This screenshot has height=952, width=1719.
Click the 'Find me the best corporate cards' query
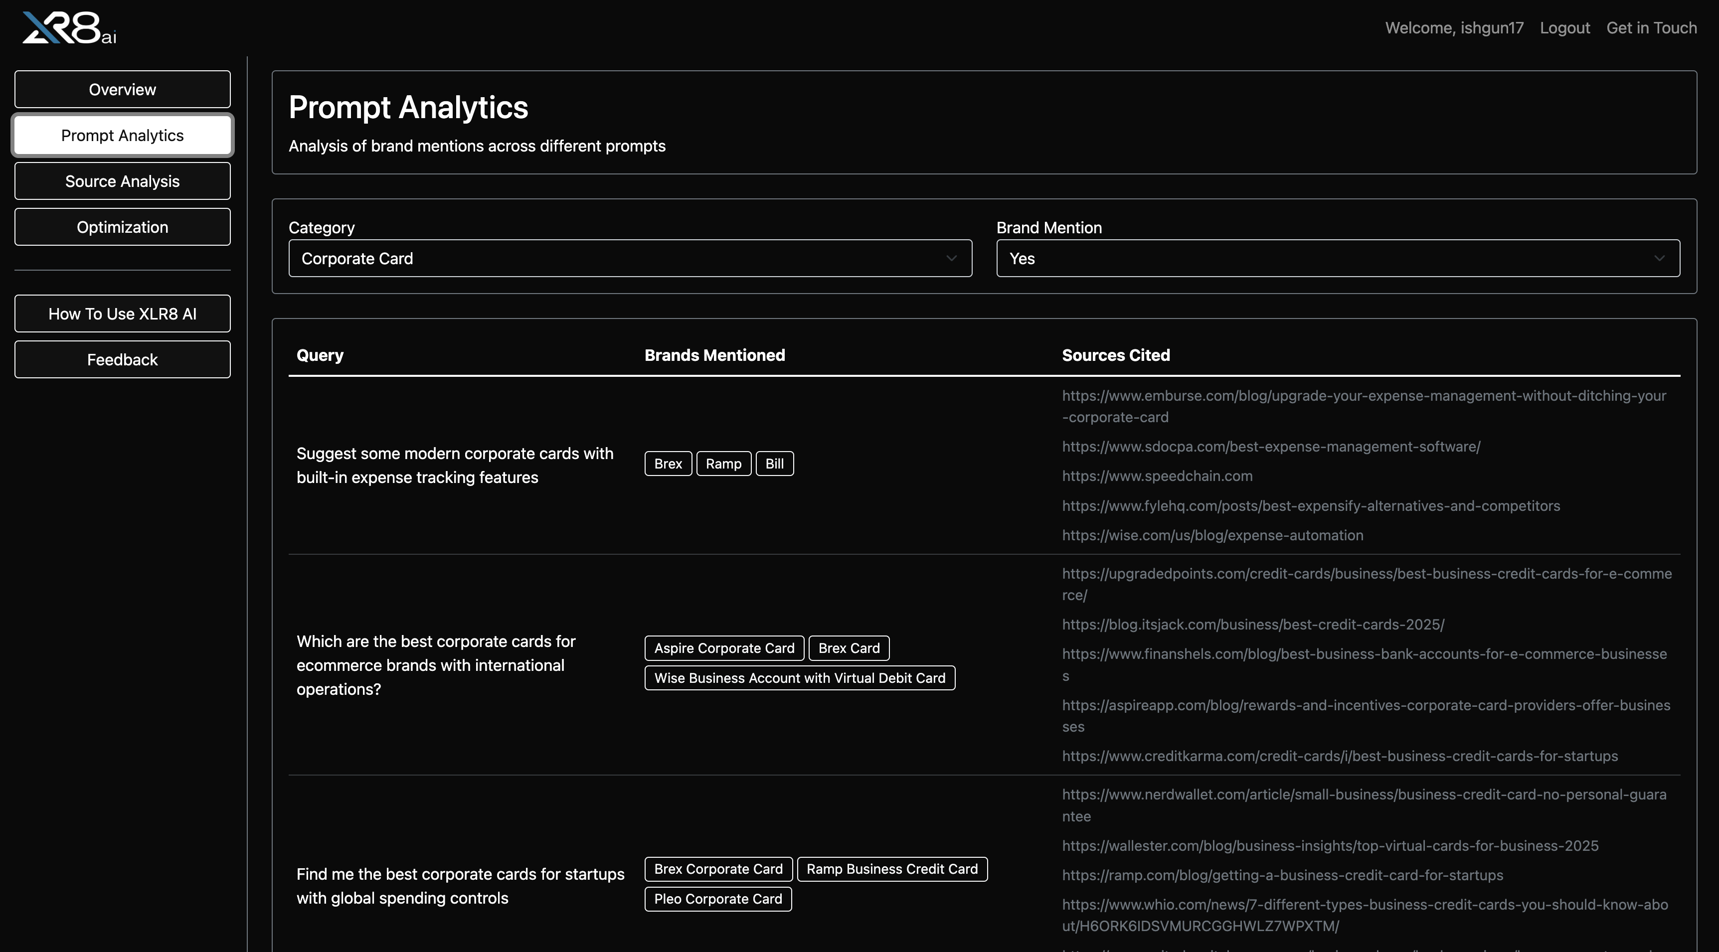click(461, 886)
